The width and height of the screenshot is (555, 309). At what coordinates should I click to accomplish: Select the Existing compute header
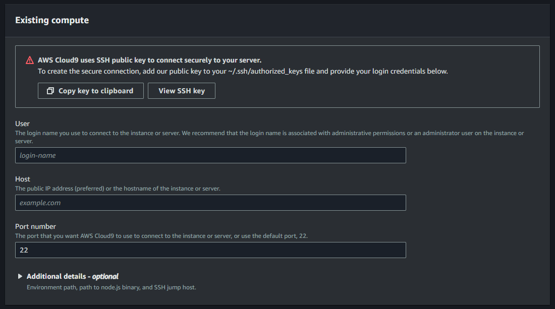tap(52, 20)
